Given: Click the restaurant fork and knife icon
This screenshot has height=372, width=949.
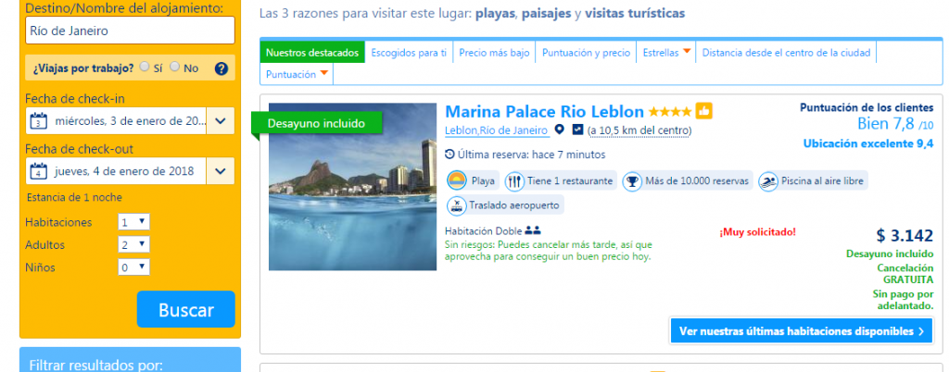Looking at the screenshot, I should [x=514, y=180].
